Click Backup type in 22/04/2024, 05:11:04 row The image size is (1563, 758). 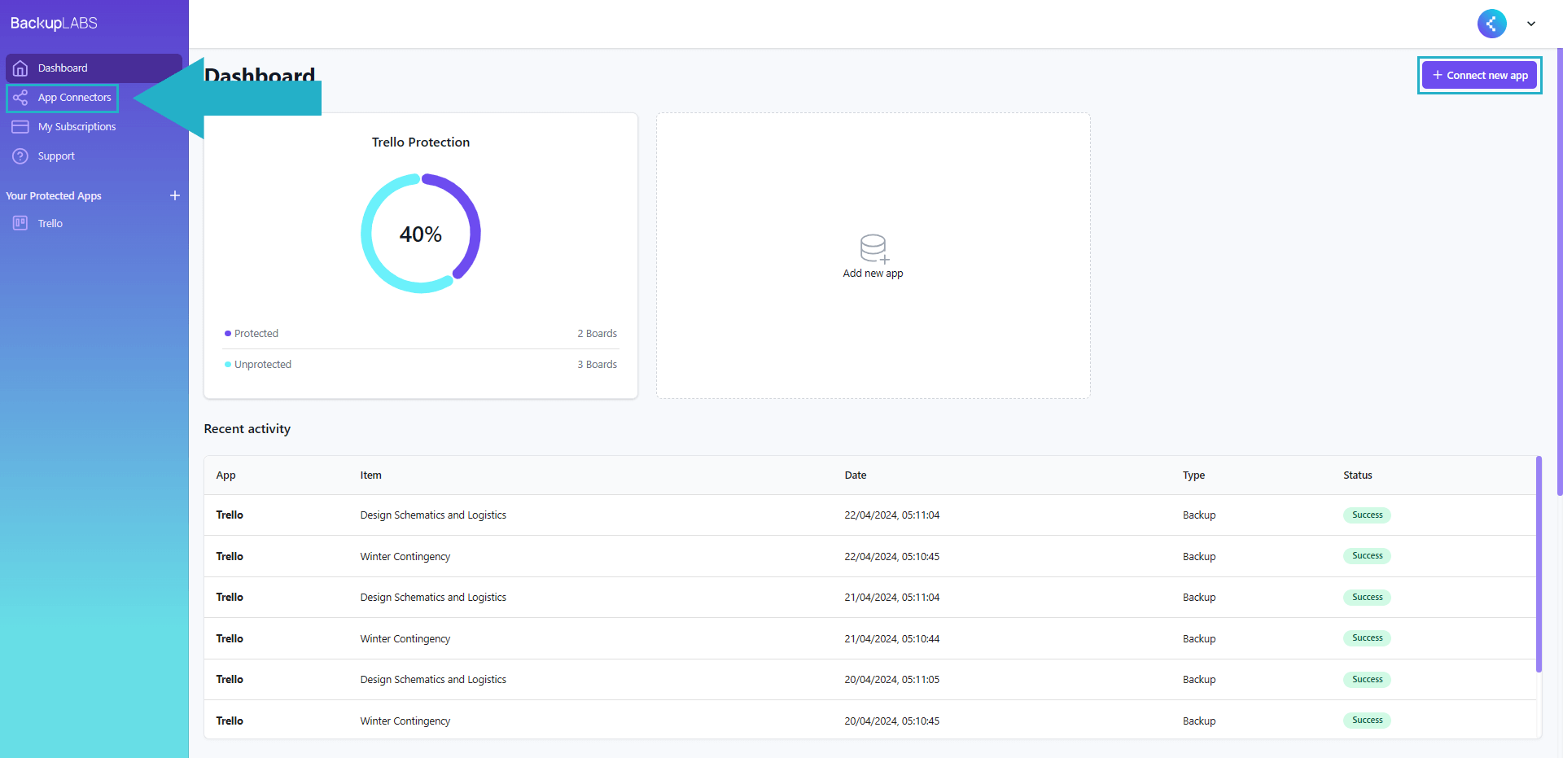[x=1199, y=515]
